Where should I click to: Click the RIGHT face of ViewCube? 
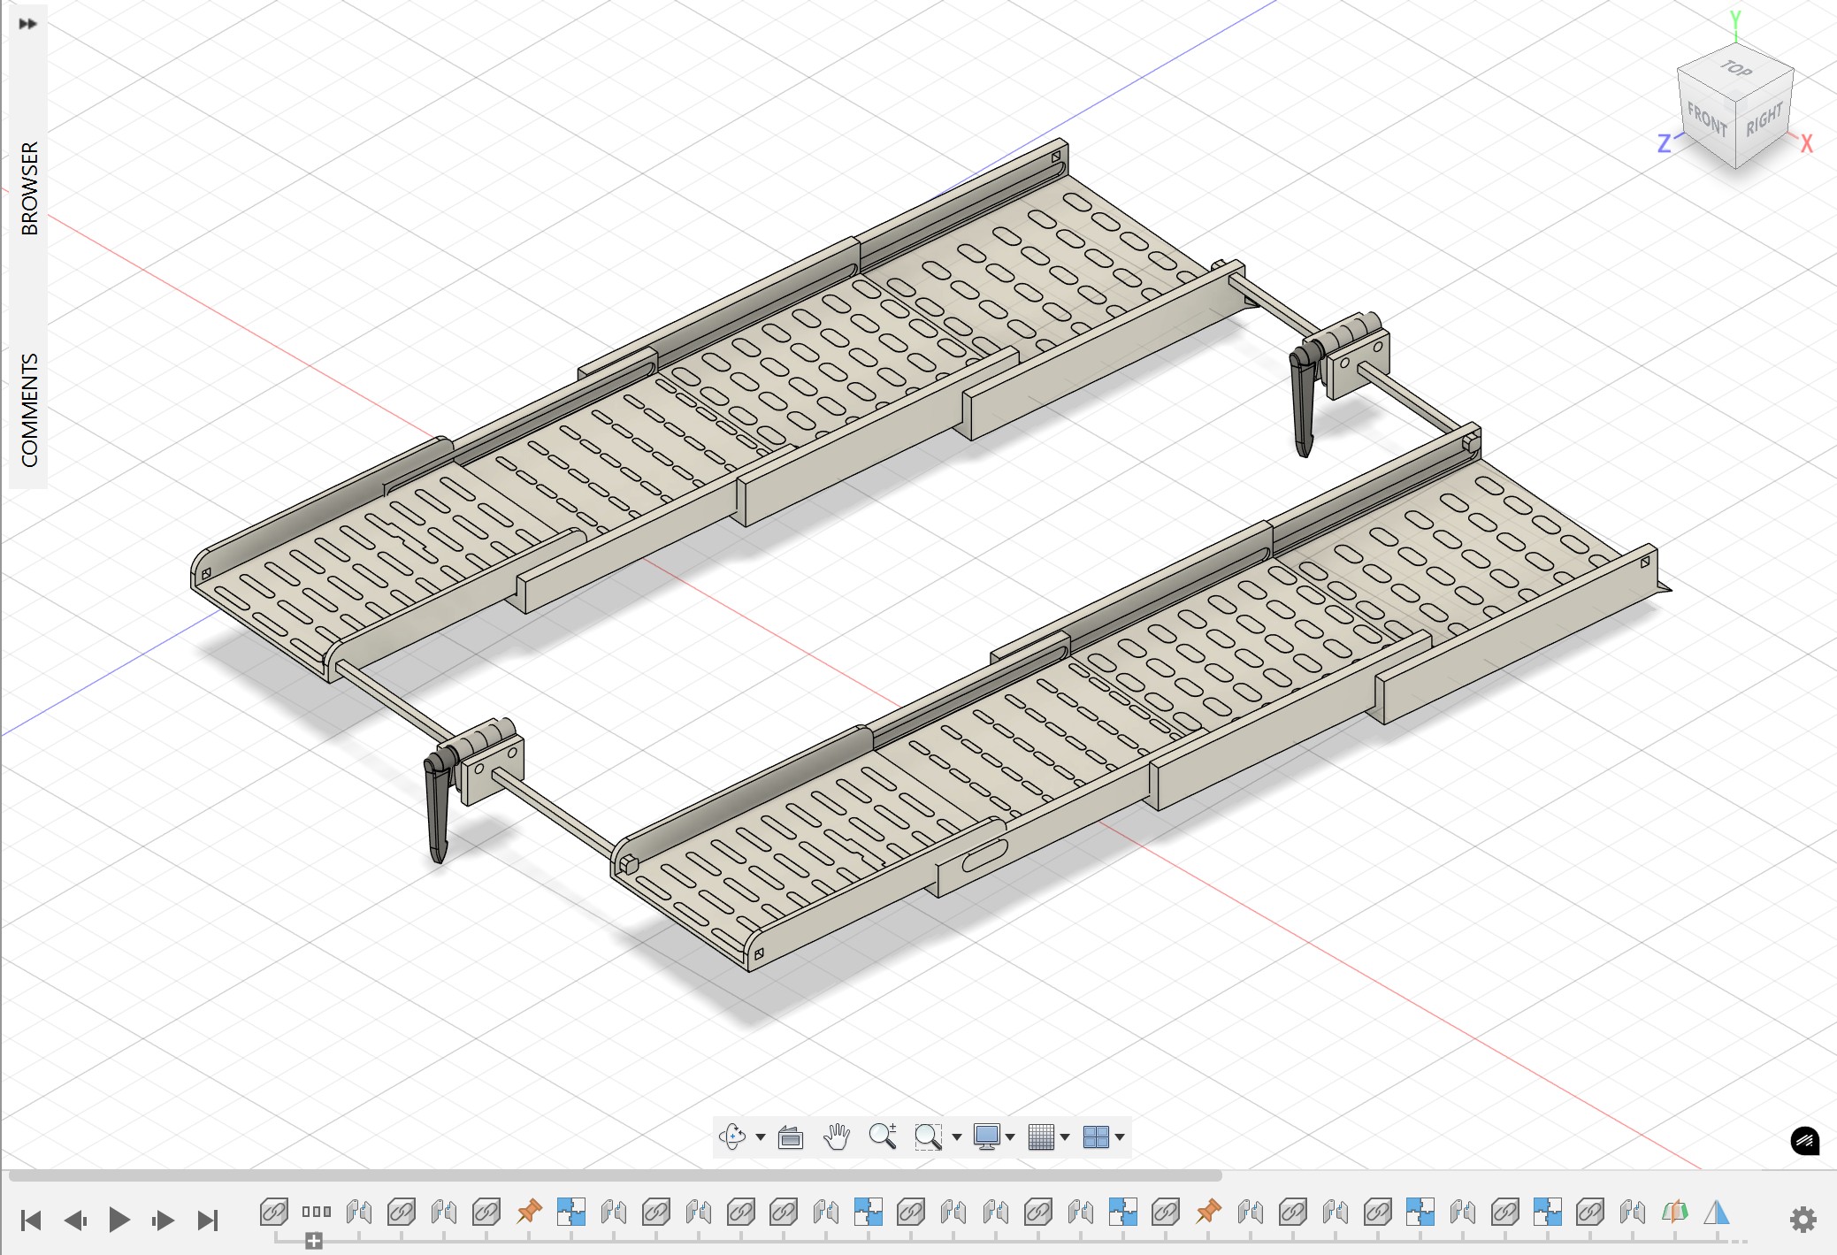point(1764,119)
